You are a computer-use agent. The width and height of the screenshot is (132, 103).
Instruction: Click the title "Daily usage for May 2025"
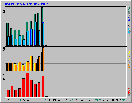click(27, 4)
